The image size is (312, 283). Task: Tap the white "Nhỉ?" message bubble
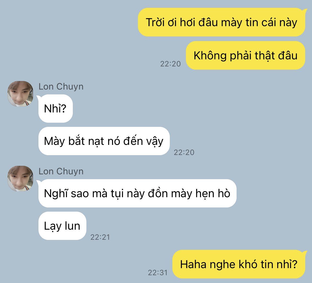(x=55, y=108)
